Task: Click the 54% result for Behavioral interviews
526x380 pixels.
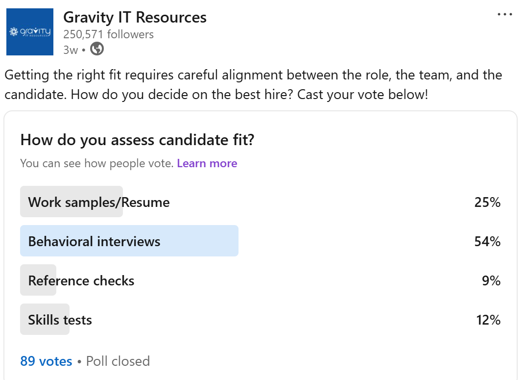Action: (487, 241)
